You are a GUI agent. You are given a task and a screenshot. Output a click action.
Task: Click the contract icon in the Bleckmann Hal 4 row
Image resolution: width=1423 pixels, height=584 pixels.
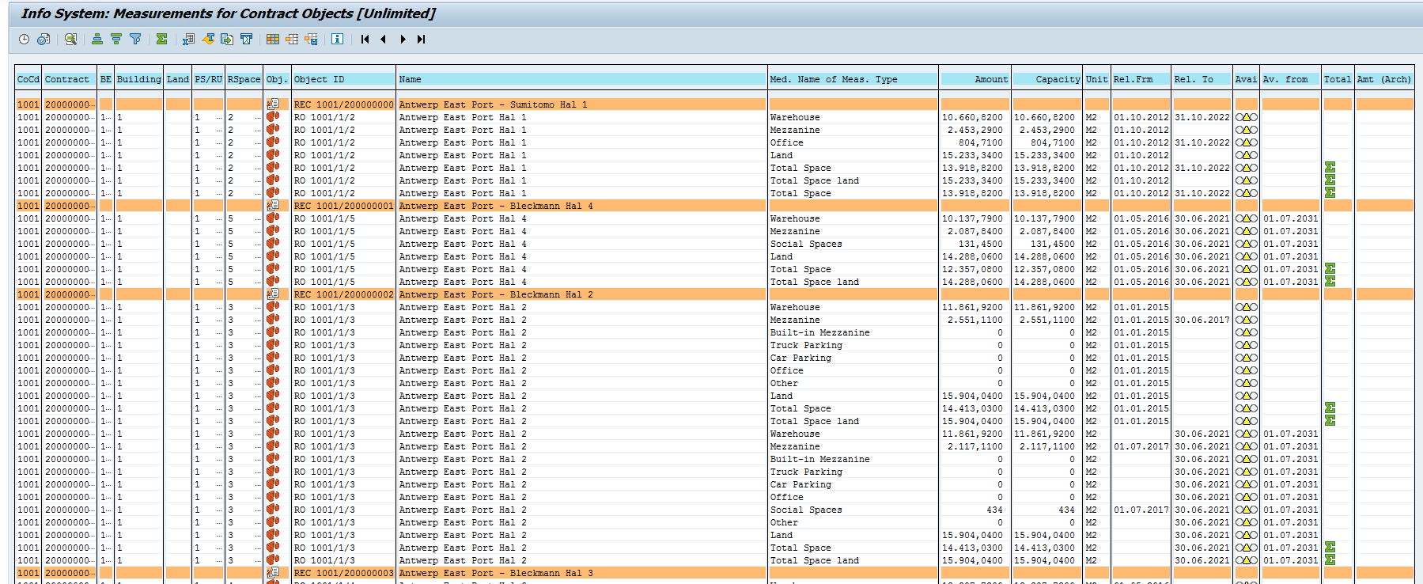coord(273,206)
